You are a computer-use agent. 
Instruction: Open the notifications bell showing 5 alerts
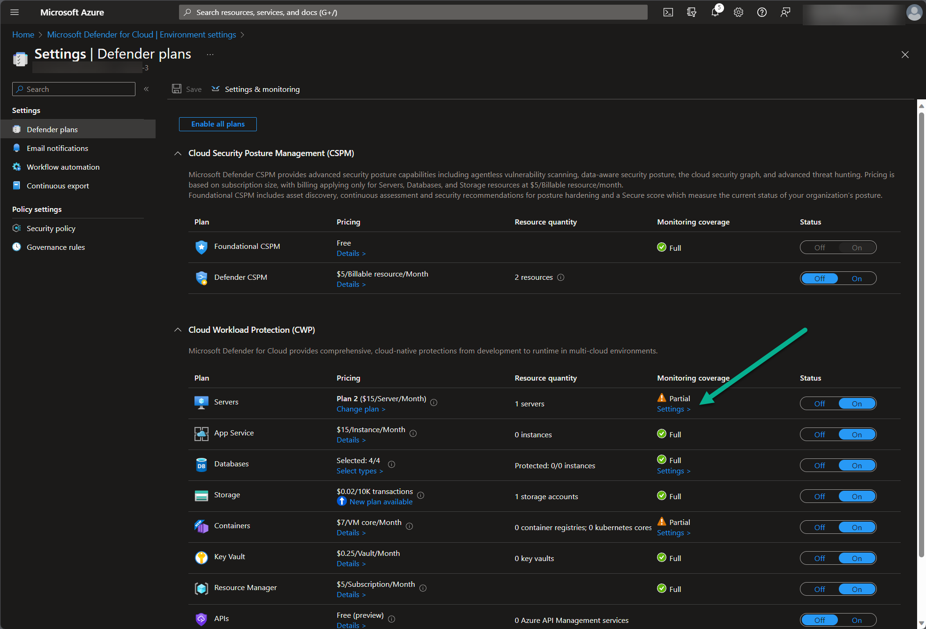[x=715, y=12]
